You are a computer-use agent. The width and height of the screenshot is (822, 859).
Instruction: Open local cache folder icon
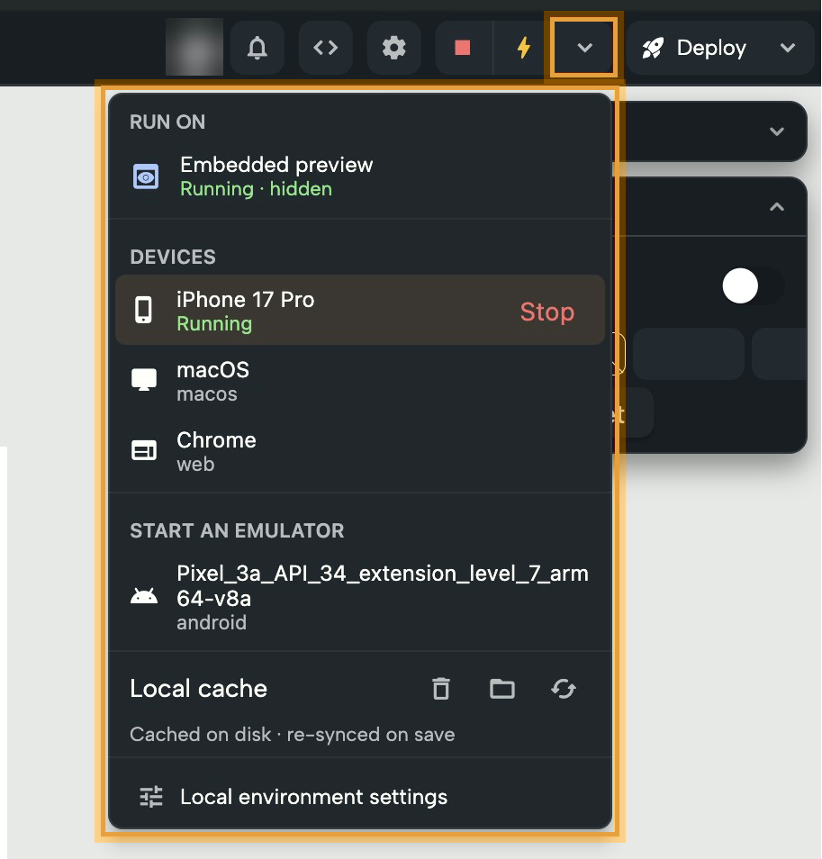501,689
